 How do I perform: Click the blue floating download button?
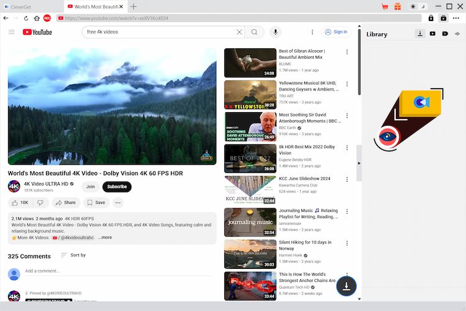(348, 286)
